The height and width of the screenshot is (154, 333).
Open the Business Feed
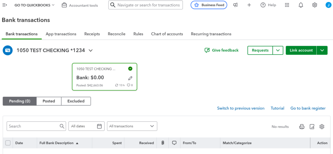(x=209, y=5)
